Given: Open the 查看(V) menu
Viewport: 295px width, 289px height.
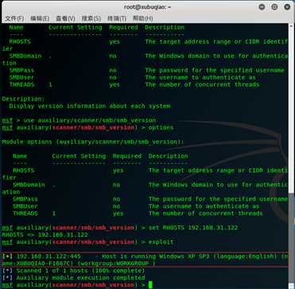Looking at the screenshot, I should [x=65, y=18].
